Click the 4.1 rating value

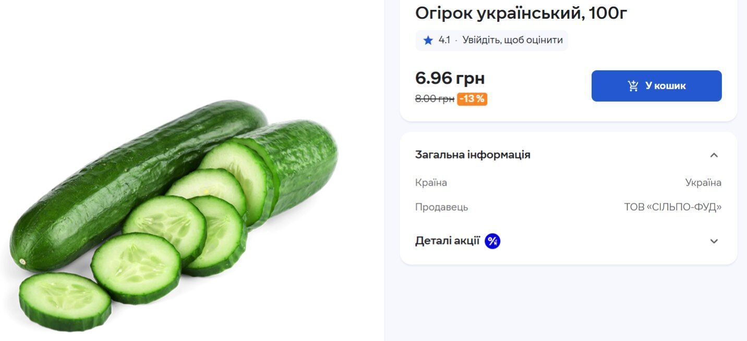[444, 40]
